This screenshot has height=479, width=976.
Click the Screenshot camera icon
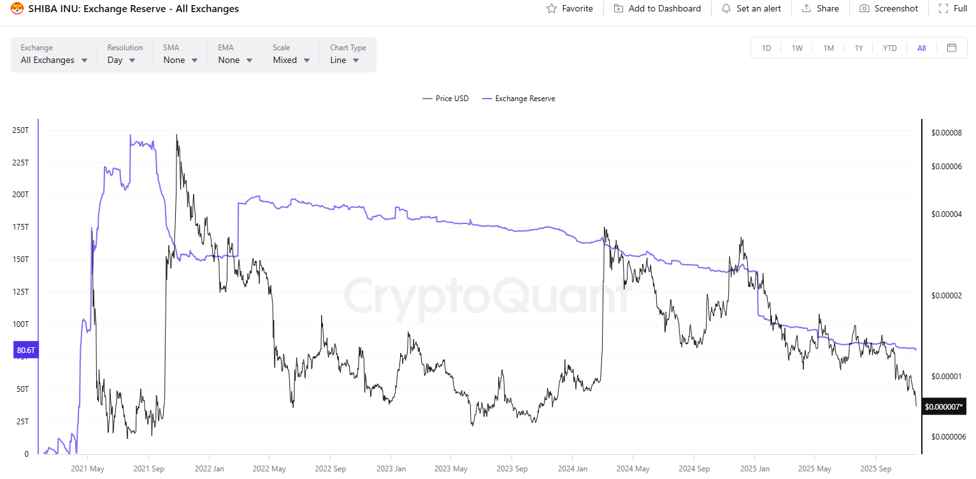(x=865, y=8)
